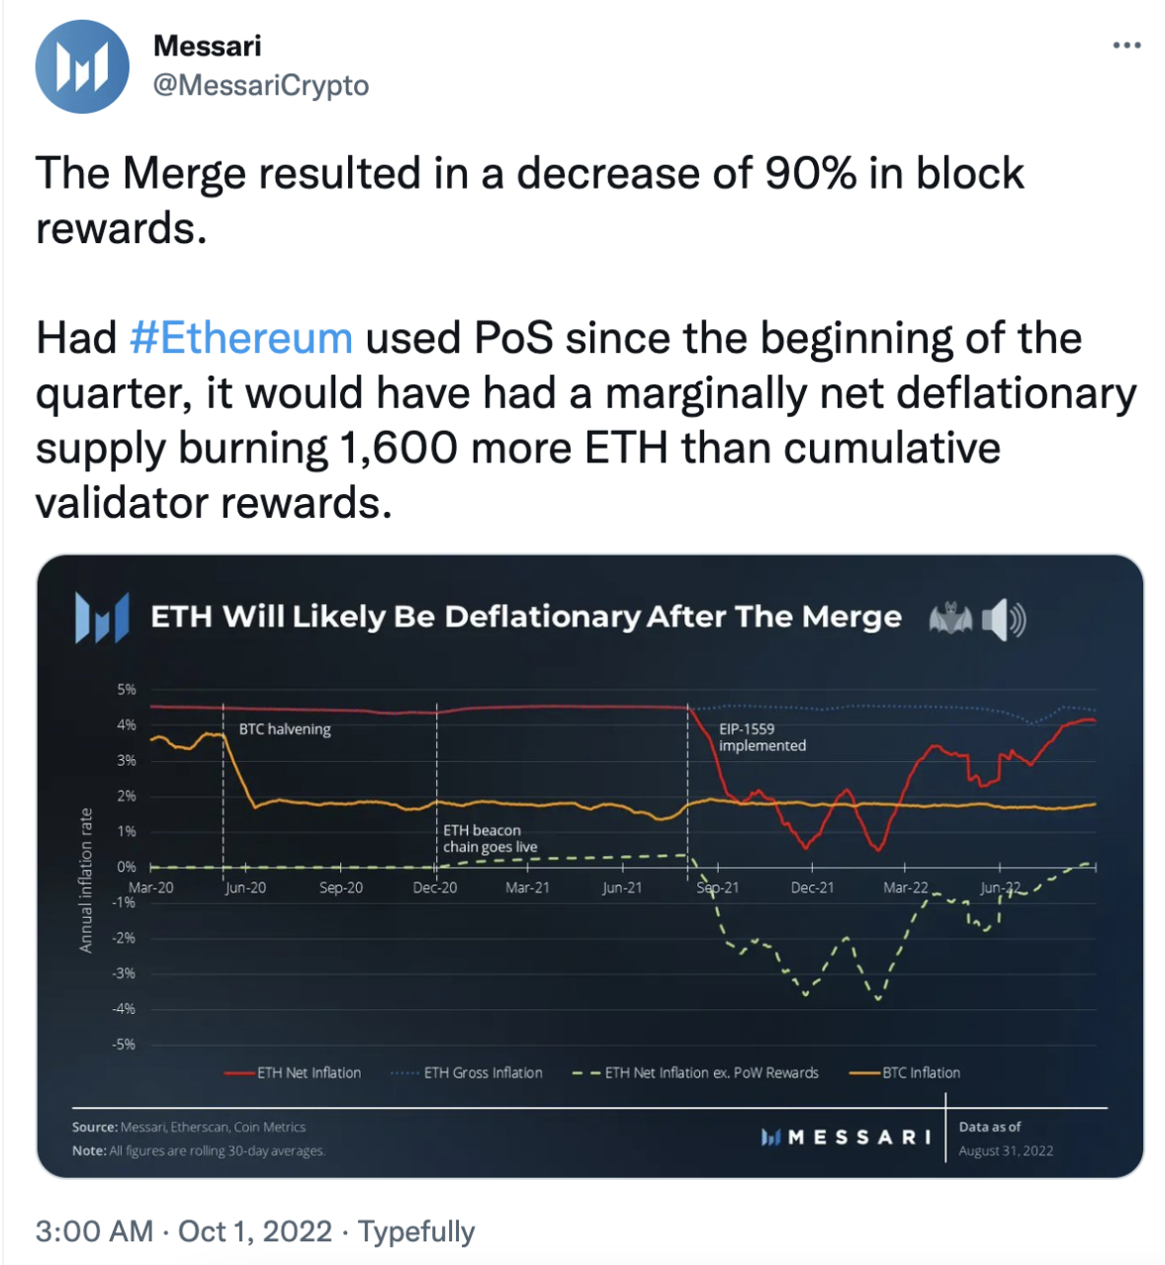The width and height of the screenshot is (1165, 1265).
Task: Click the BTC halvening chart marker label
Action: [x=285, y=729]
